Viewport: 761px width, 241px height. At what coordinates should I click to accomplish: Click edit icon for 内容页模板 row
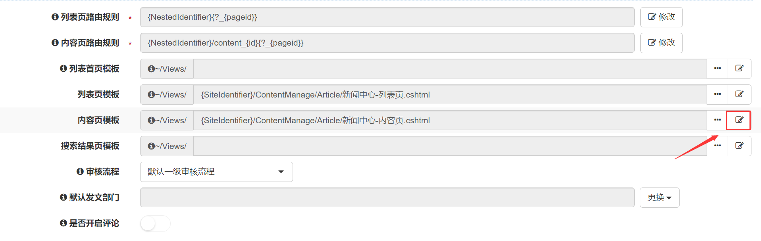click(x=739, y=120)
